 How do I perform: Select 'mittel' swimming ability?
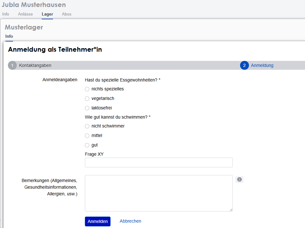pos(87,136)
